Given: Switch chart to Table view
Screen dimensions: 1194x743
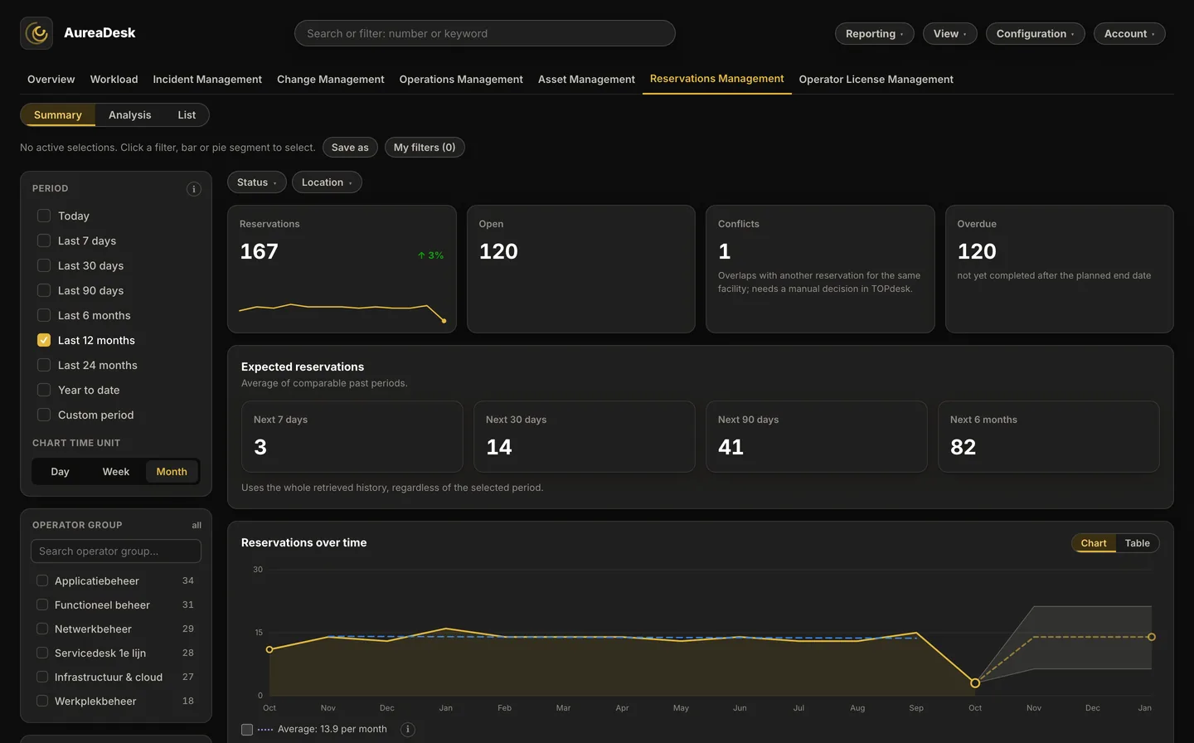Looking at the screenshot, I should pos(1137,543).
